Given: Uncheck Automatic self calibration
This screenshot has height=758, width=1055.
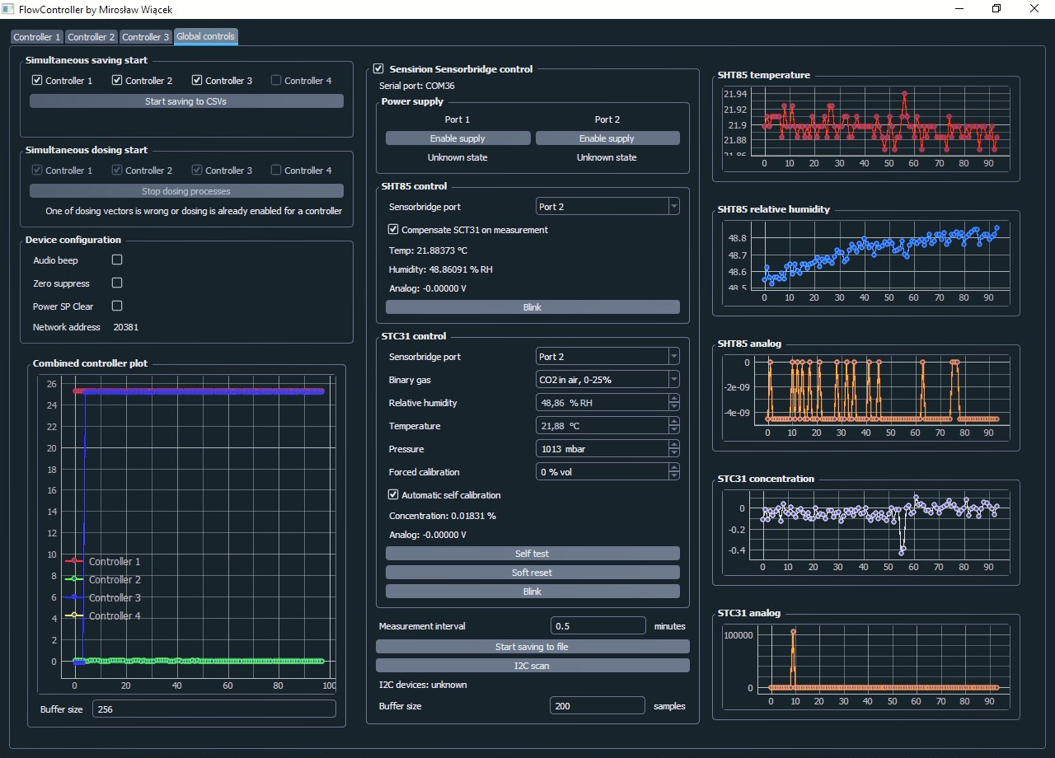Looking at the screenshot, I should click(x=393, y=495).
